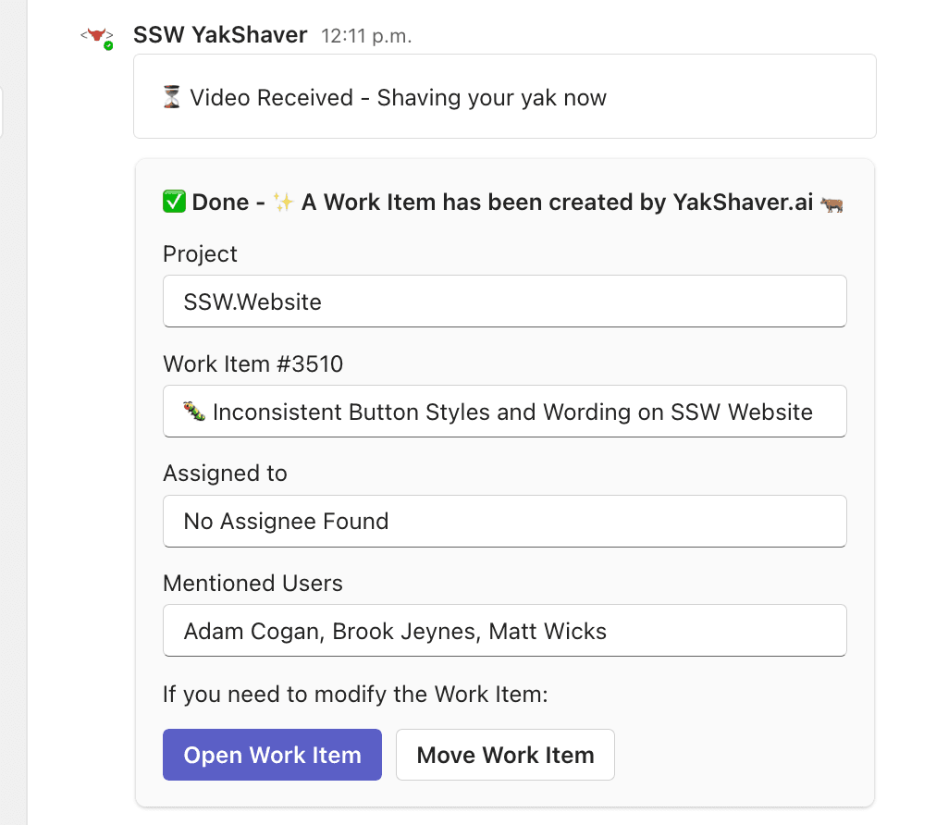Screen dimensions: 936x825
Task: Click the 12:11 p.m. message timestamp
Action: [x=366, y=37]
